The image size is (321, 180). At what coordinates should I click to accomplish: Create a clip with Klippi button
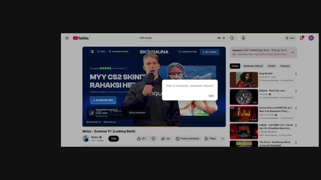pos(210,138)
